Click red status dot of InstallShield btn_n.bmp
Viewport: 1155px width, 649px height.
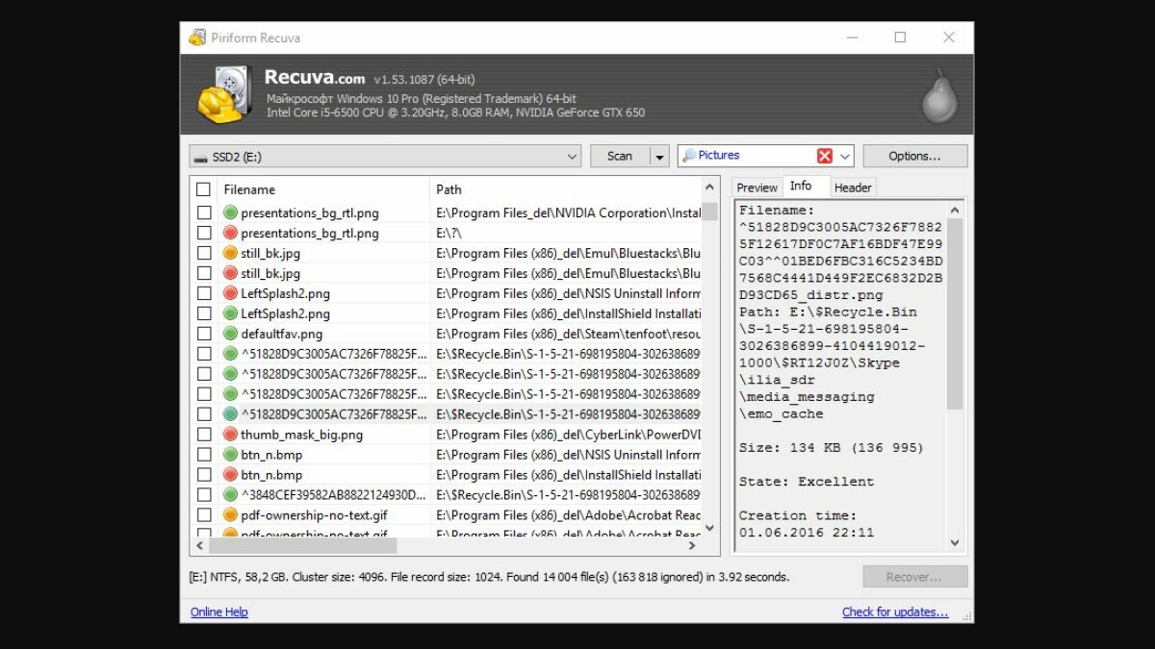coord(230,475)
